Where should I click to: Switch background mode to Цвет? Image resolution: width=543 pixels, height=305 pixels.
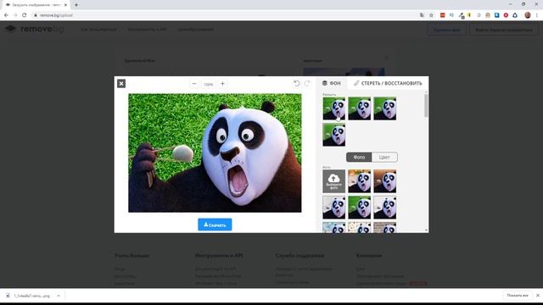point(384,158)
